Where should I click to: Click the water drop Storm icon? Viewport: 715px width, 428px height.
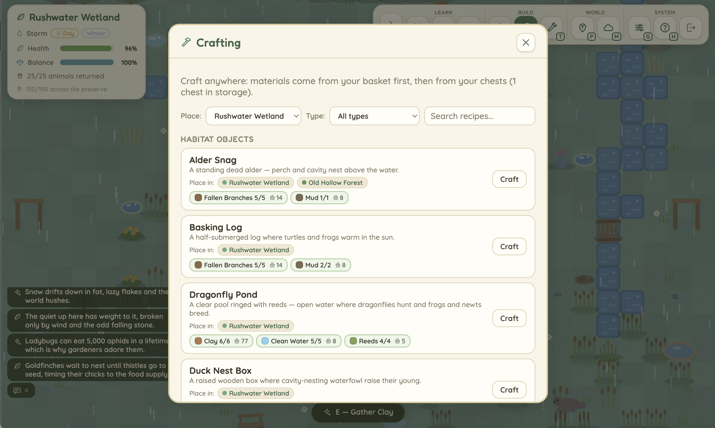pos(19,34)
